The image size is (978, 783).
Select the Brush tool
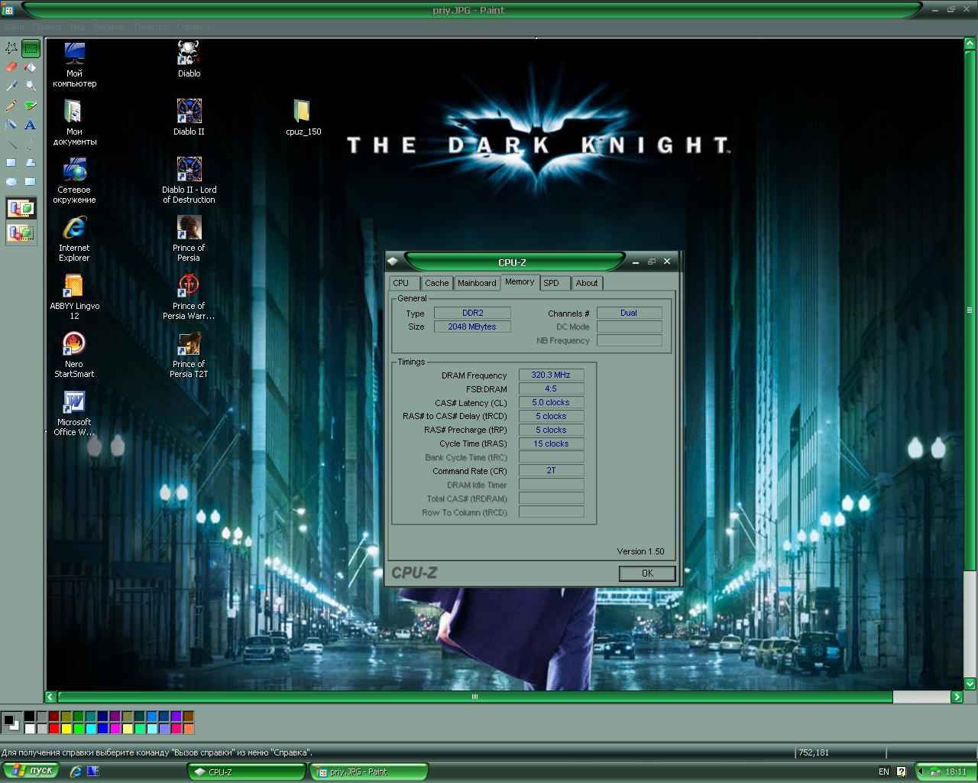pos(31,106)
